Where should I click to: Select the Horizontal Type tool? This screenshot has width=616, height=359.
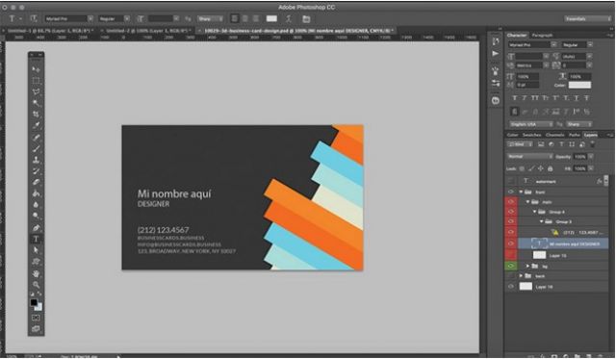(x=36, y=239)
